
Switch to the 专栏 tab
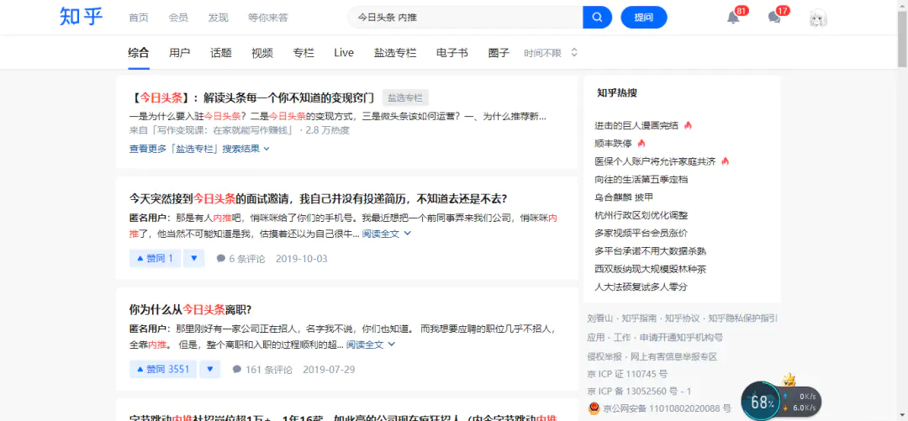click(304, 53)
